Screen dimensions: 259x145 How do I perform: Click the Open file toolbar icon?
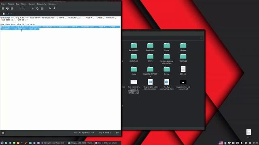(x=7, y=8)
